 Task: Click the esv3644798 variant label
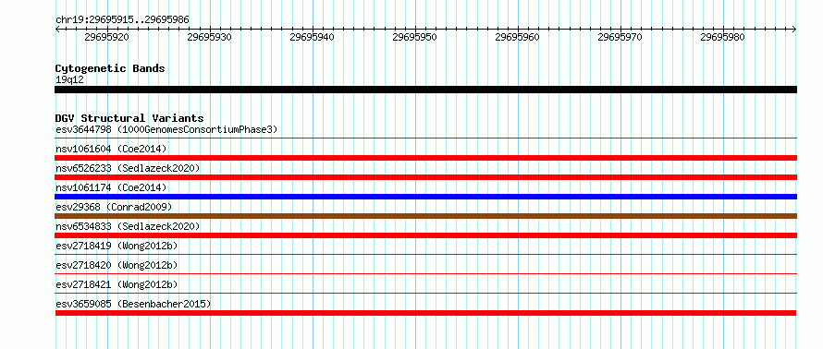click(x=166, y=129)
